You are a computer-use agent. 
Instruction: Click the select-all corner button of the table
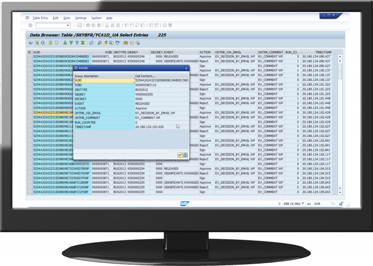[30, 52]
